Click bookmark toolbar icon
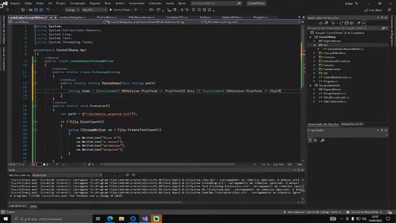Screen dimensions: 396x223 click(194, 10)
